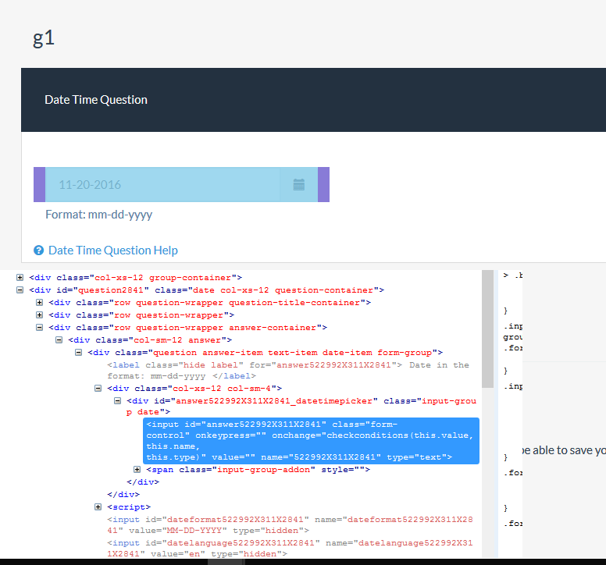This screenshot has height=565, width=606.
Task: Expand the question-title-container row node
Action: (40, 303)
